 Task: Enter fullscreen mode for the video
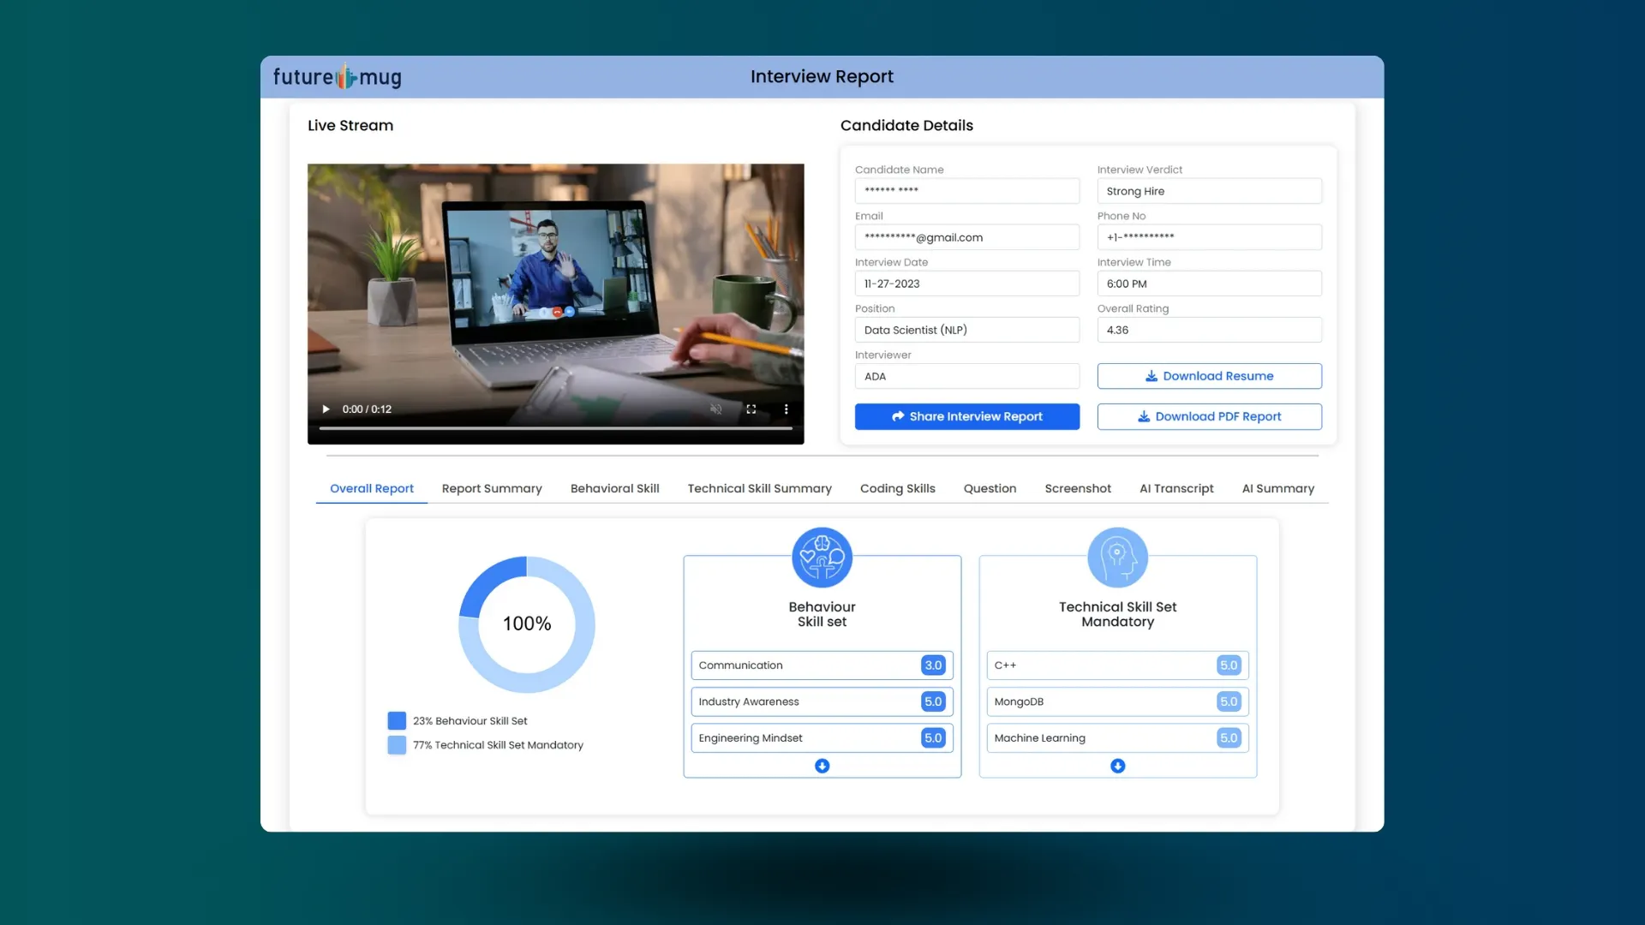(751, 409)
